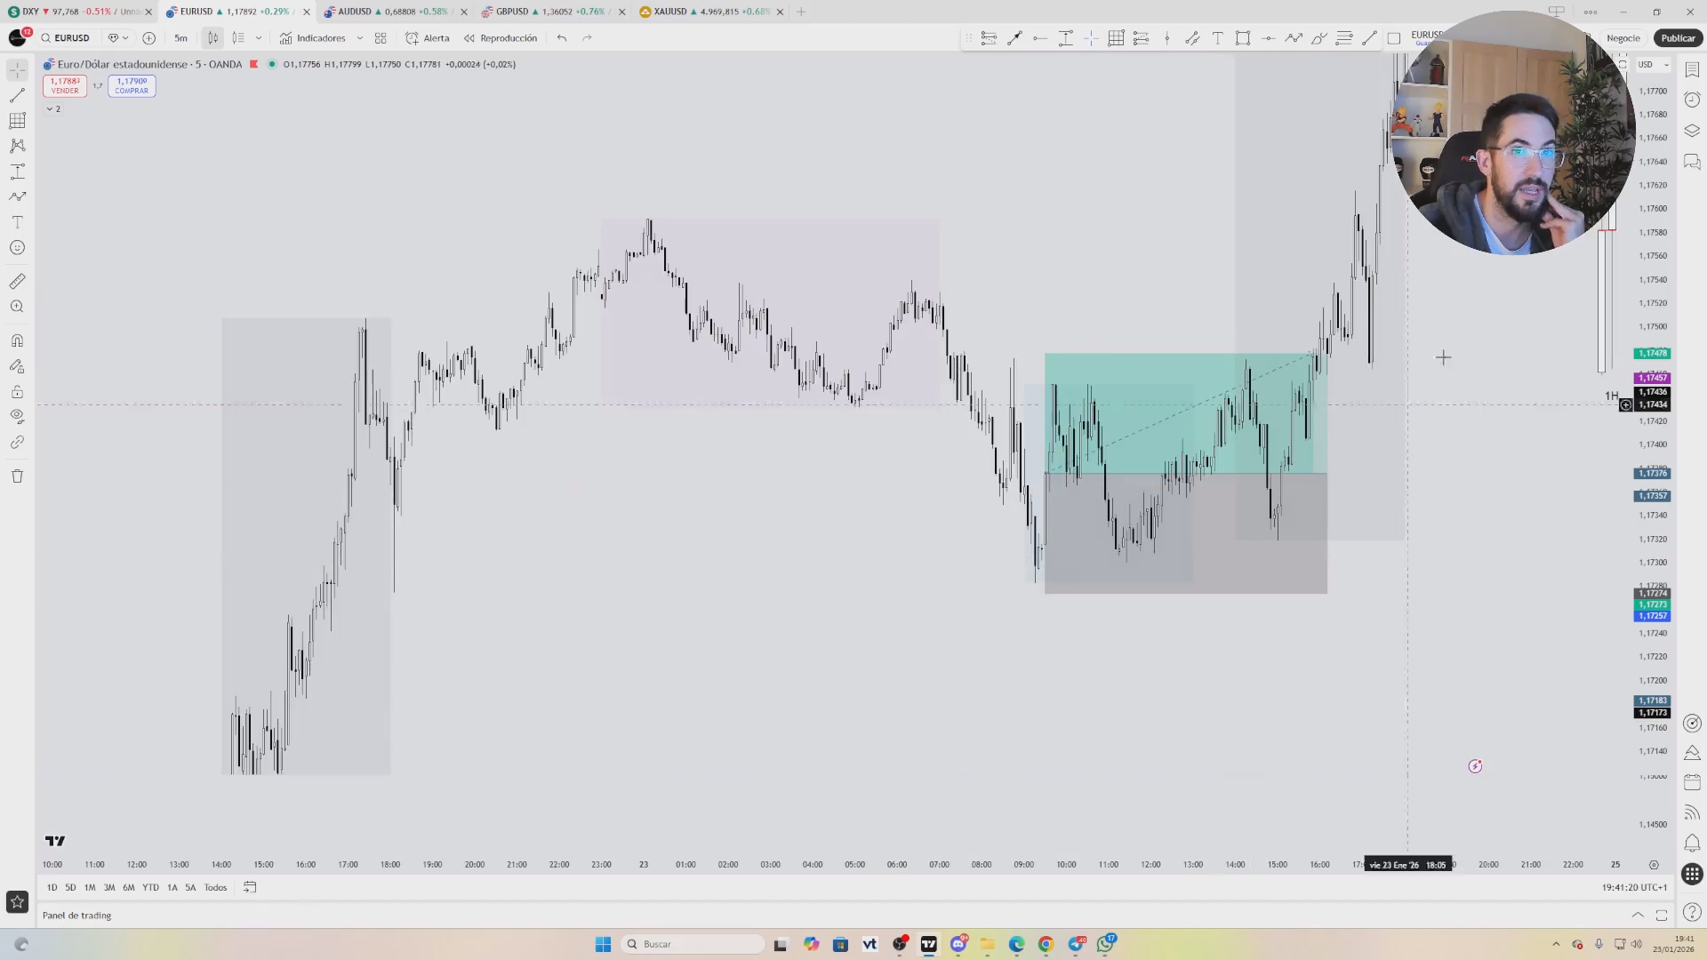1707x960 pixels.
Task: Open the brushes and shapes tools
Action: click(17, 196)
